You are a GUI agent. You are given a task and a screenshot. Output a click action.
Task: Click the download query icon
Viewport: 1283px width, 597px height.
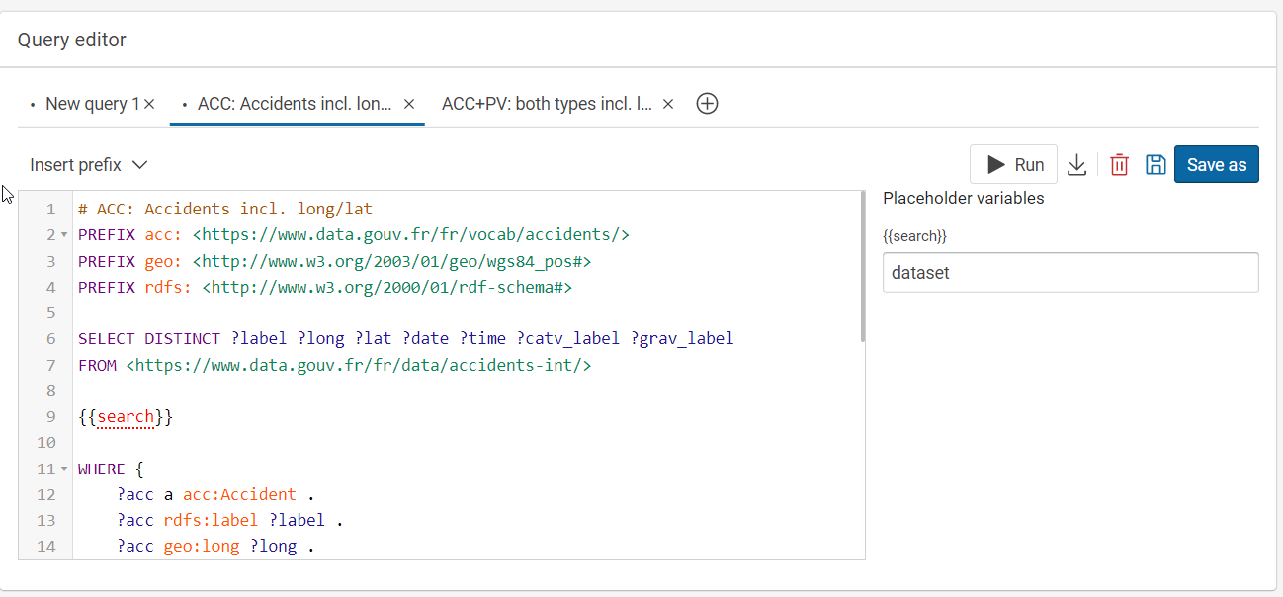coord(1077,165)
